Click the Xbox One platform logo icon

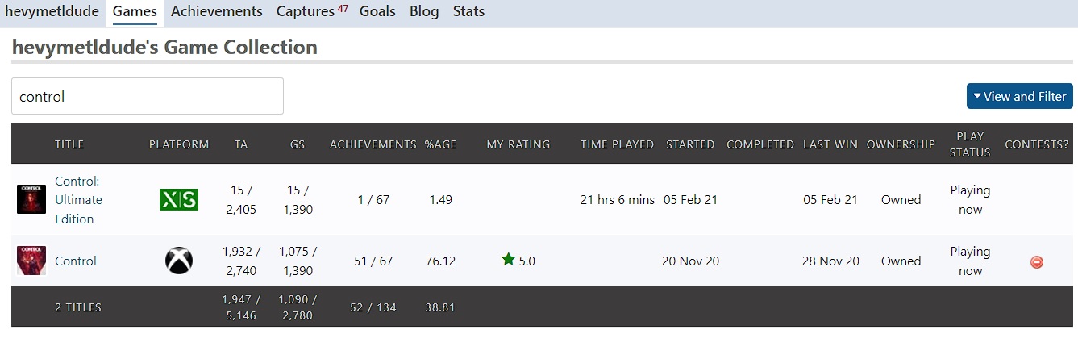coord(179,261)
